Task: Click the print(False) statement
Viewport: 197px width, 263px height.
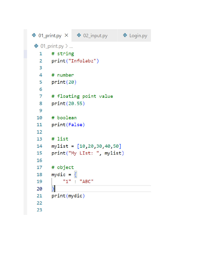Action: point(68,125)
